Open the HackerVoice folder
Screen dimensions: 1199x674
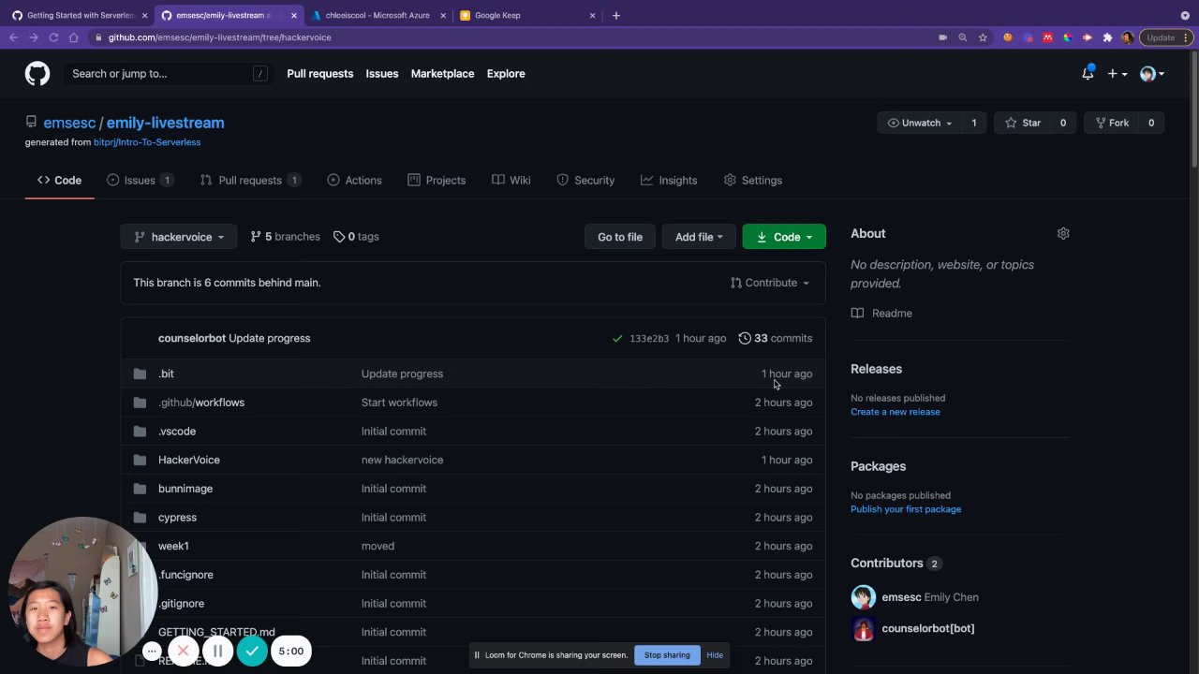[189, 460]
